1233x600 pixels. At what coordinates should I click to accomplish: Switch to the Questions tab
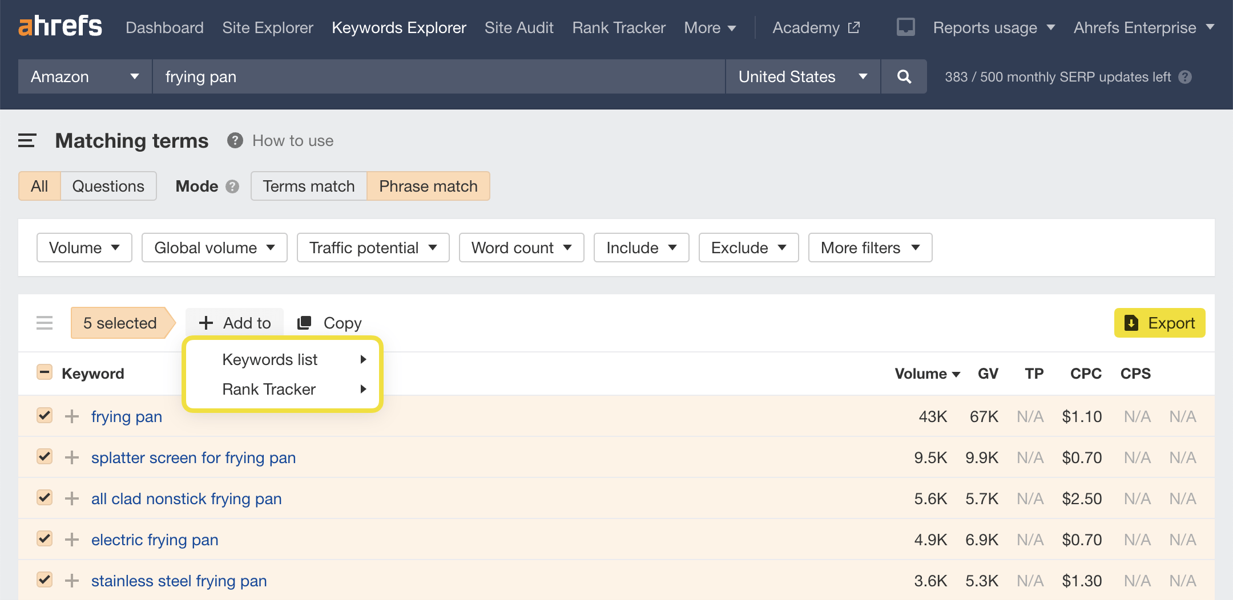[x=108, y=186]
